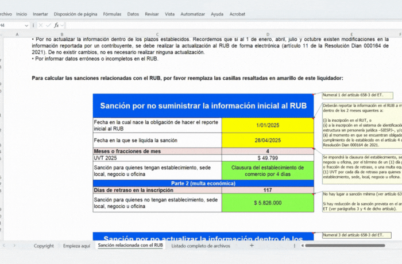Image resolution: width=402 pixels, height=264 pixels.
Task: Open the Acrobat ribbon tab
Action: [237, 14]
